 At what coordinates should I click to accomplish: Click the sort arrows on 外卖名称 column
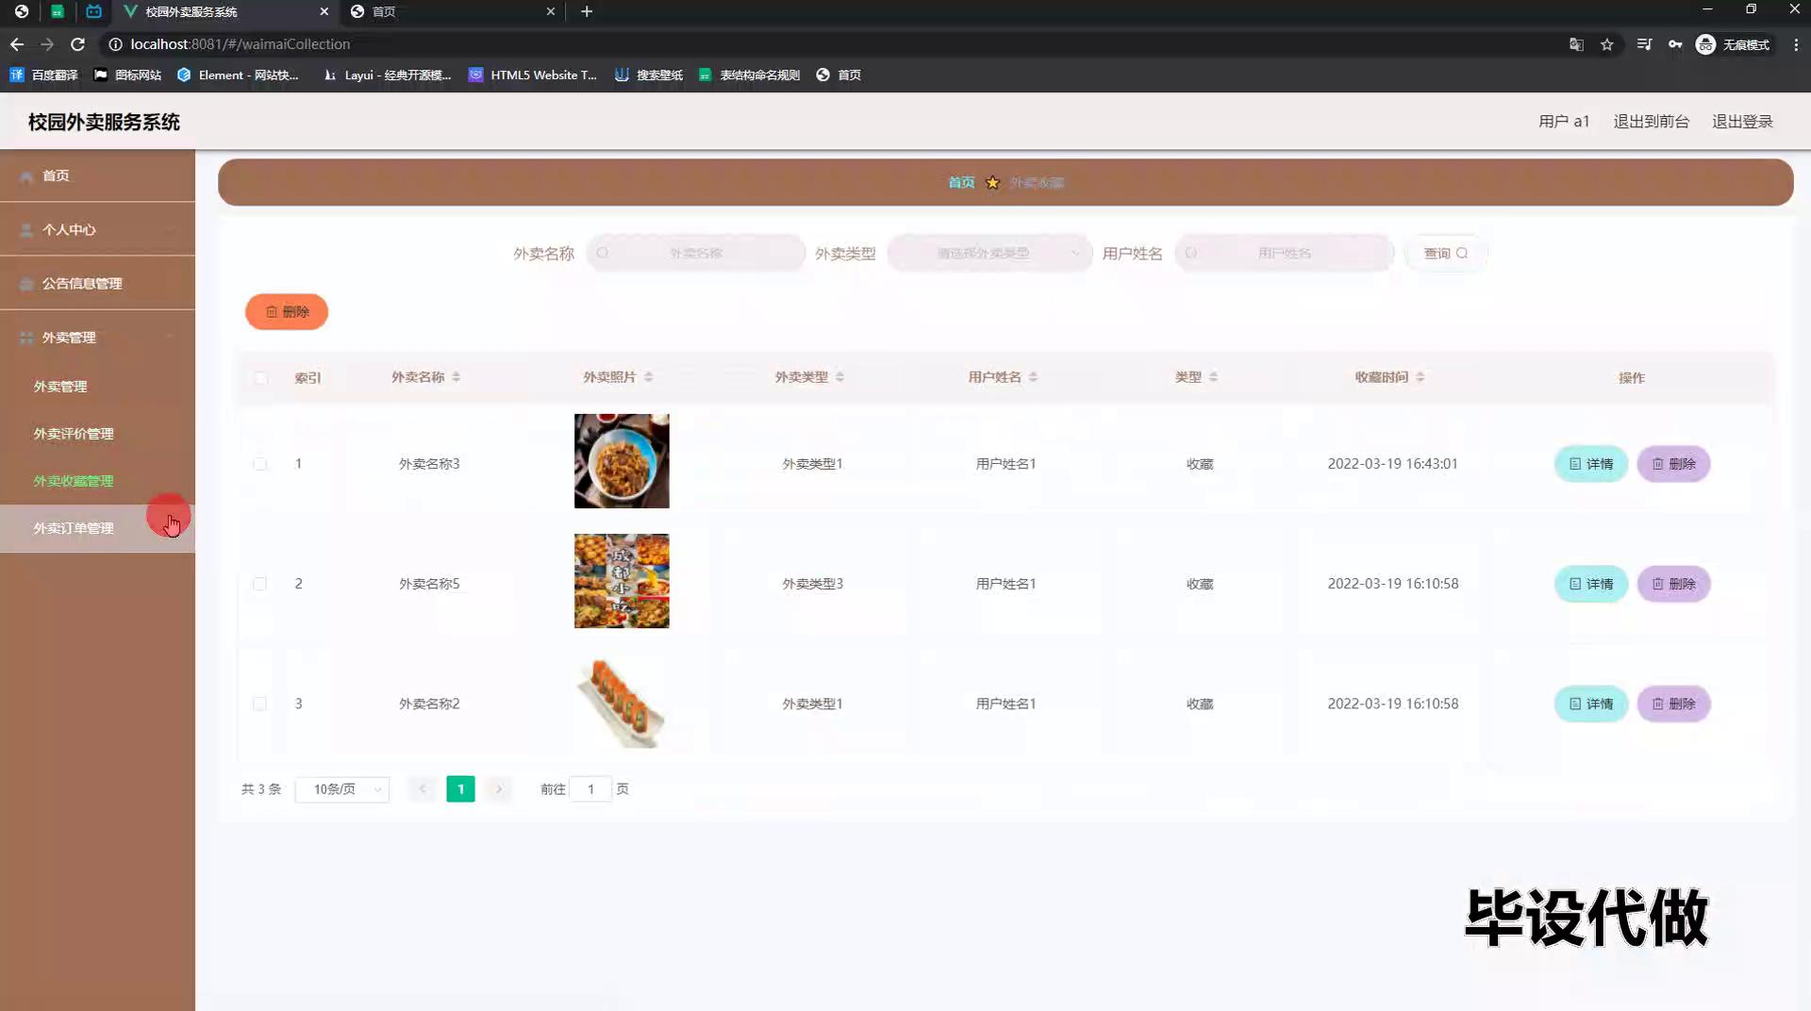(457, 377)
